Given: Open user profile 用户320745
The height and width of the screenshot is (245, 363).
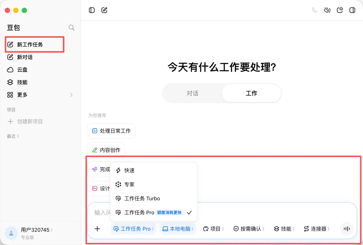Looking at the screenshot, I should [37, 230].
